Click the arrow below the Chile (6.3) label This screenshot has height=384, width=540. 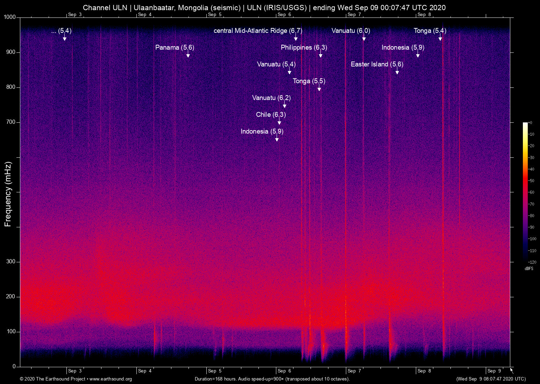279,122
